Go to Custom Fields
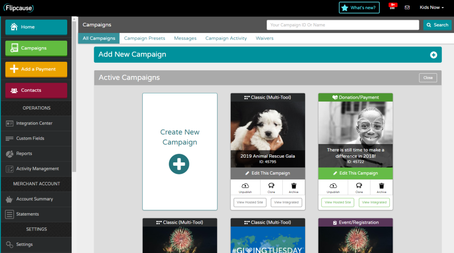Screen dimensions: 454x253 point(36,138)
